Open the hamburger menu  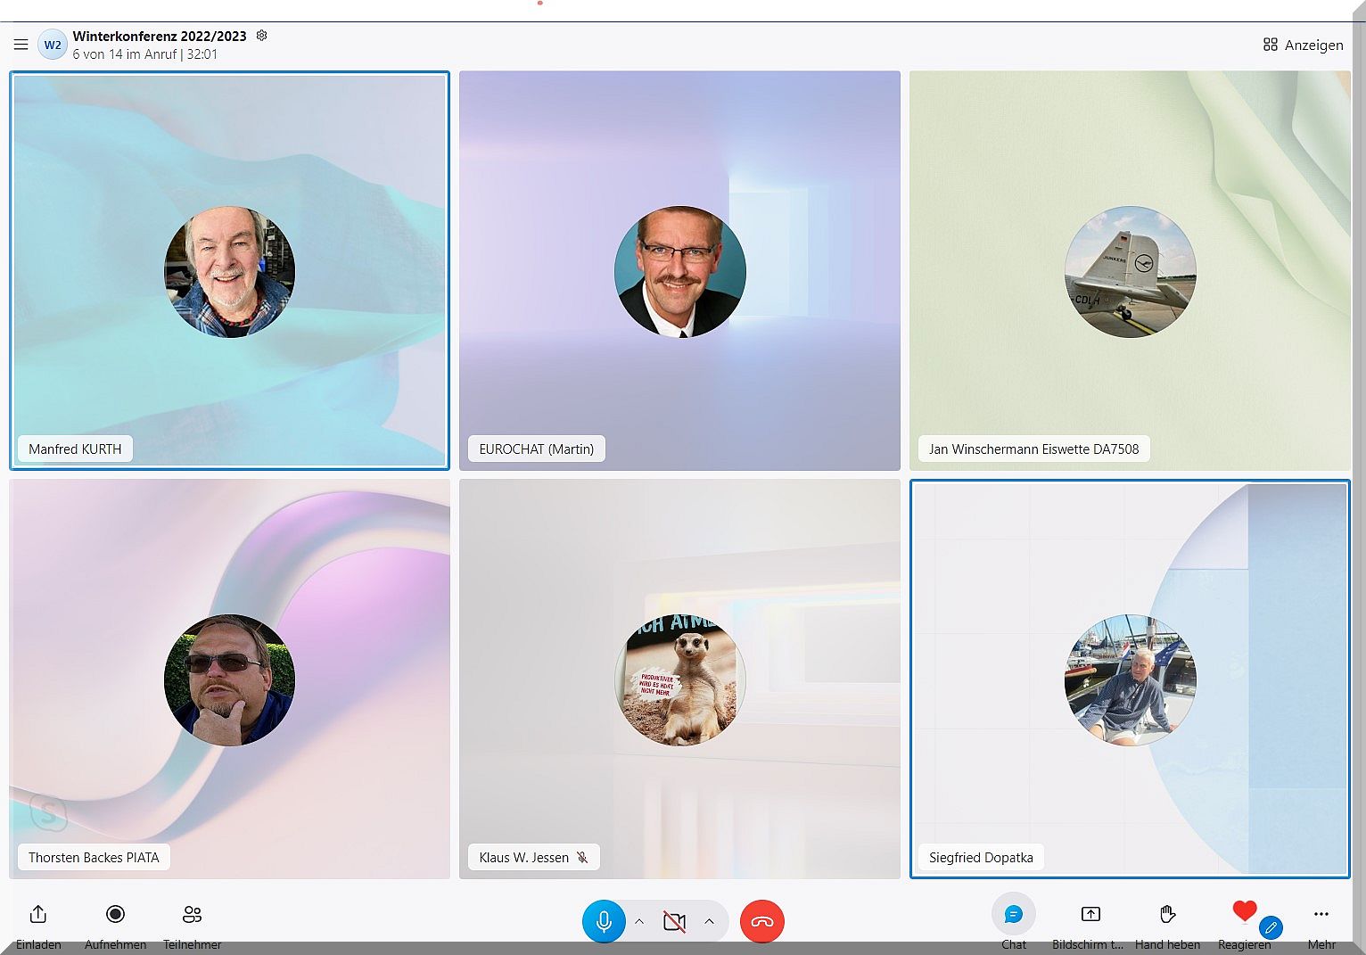21,45
